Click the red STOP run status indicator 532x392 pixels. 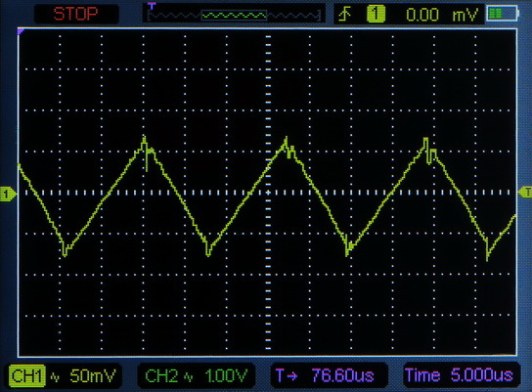(x=76, y=14)
